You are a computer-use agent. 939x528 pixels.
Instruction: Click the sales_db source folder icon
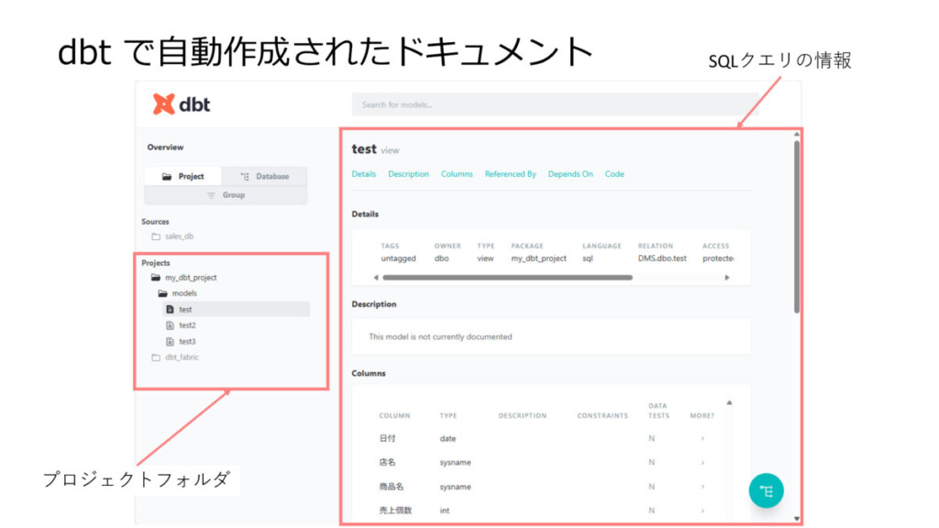click(156, 236)
